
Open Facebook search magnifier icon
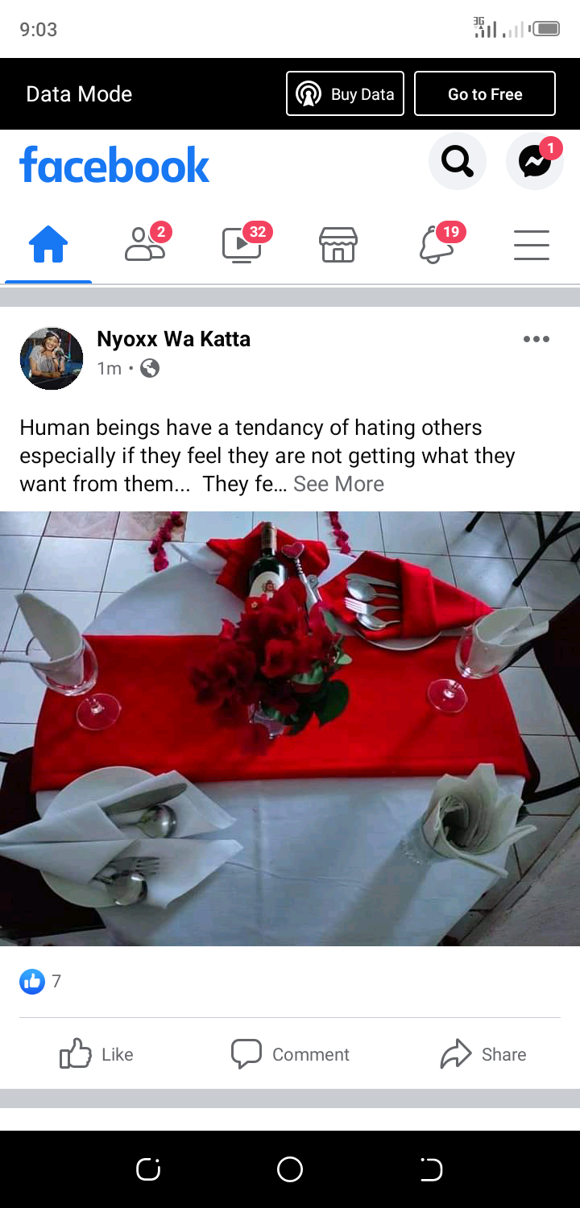(458, 162)
